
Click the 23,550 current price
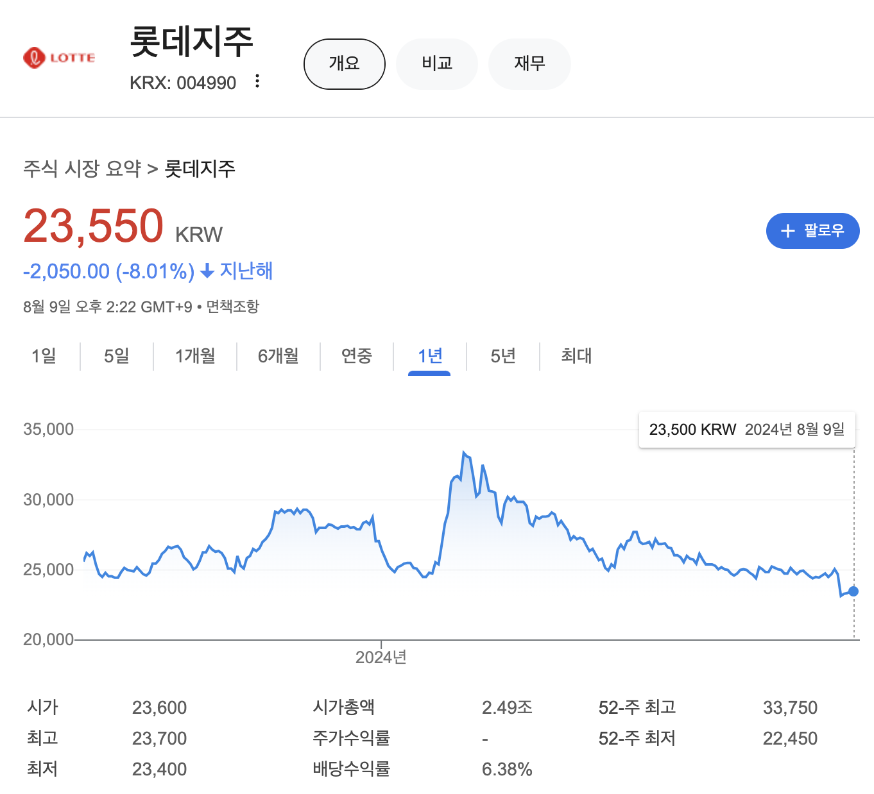(x=94, y=226)
